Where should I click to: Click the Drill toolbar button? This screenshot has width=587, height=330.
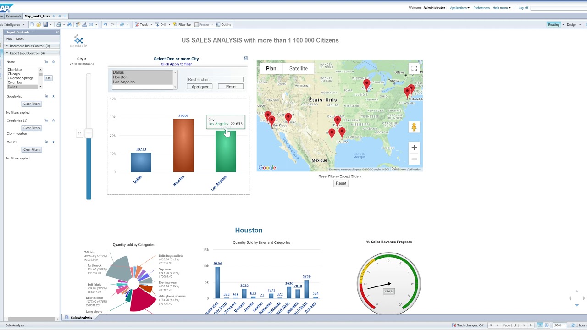coord(161,24)
